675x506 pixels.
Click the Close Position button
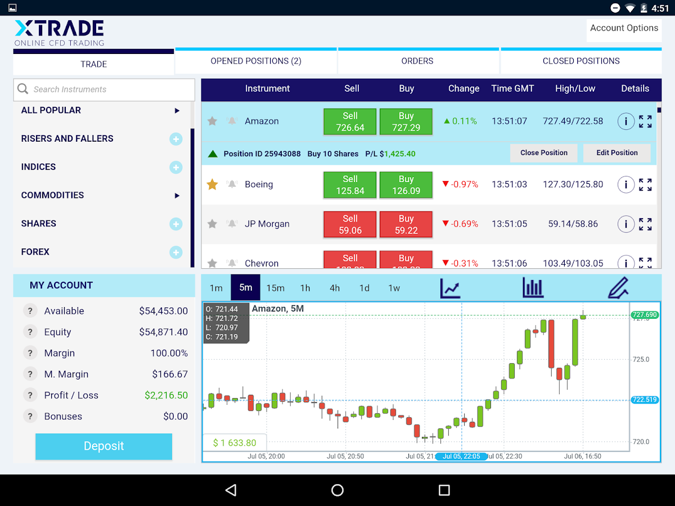pyautogui.click(x=544, y=153)
